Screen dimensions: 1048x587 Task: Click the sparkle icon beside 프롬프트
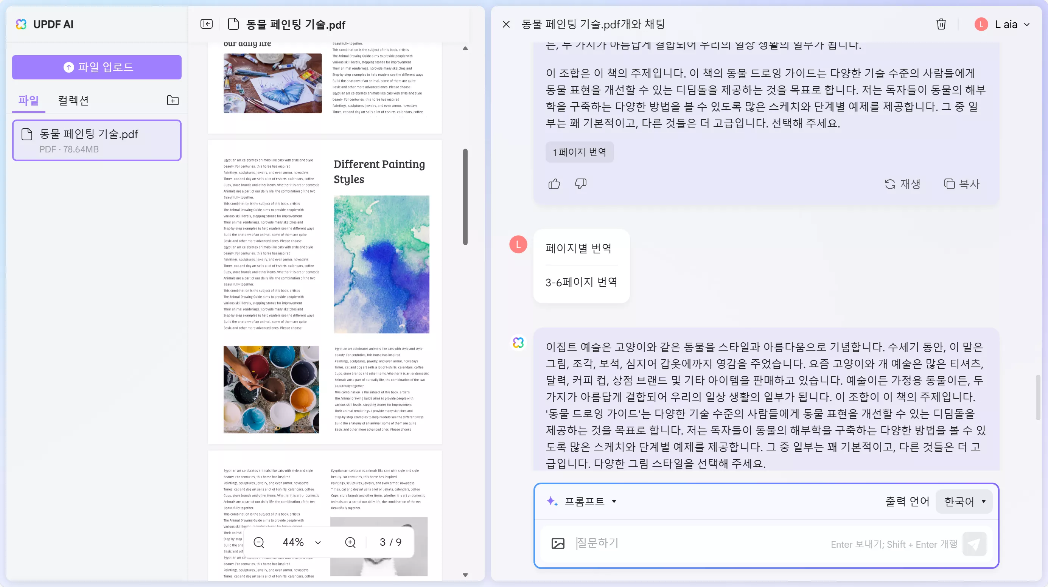click(552, 501)
